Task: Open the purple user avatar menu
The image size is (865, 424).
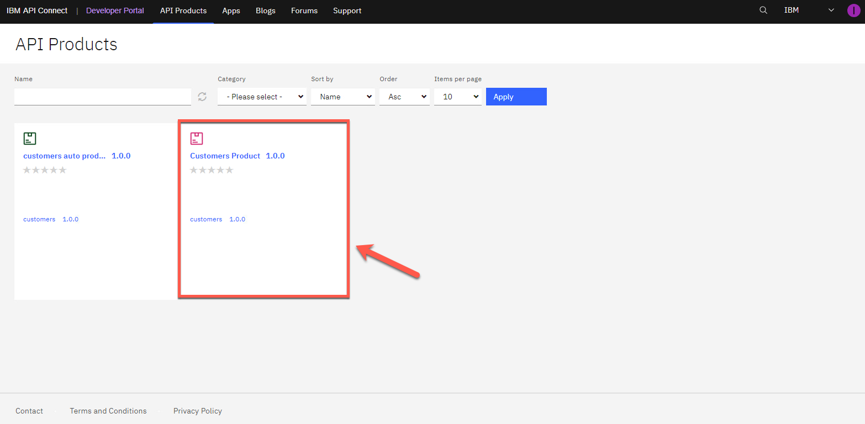Action: 853,10
